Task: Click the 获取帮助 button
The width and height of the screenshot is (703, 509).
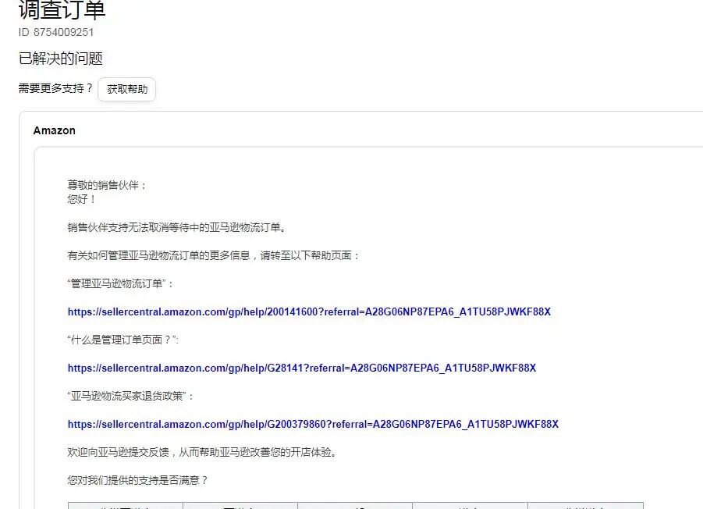Action: tap(126, 89)
